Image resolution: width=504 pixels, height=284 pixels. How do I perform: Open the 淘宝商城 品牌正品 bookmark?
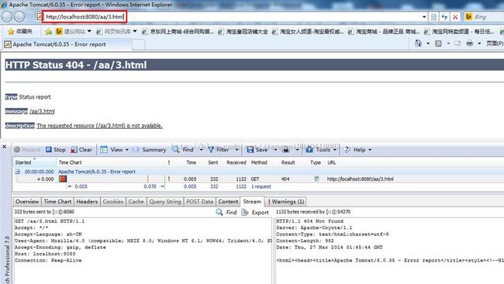click(384, 31)
